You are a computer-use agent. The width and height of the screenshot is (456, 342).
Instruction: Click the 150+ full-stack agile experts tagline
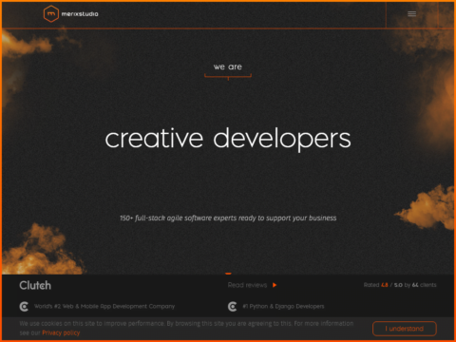[228, 218]
